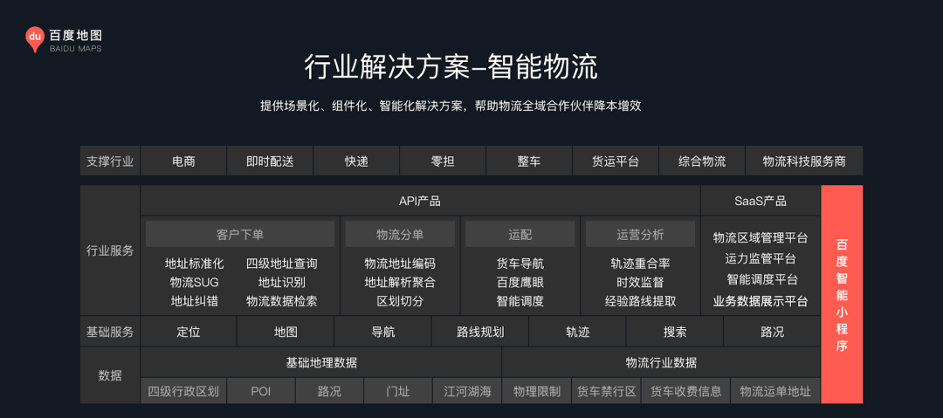Viewport: 943px width, 418px height.
Task: Select the 货车收费信息 data cell
Action: (686, 392)
